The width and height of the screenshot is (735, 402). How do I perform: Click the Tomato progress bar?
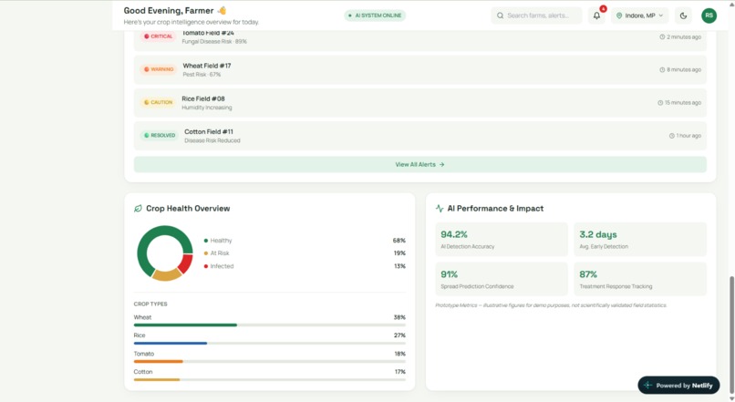(x=270, y=361)
